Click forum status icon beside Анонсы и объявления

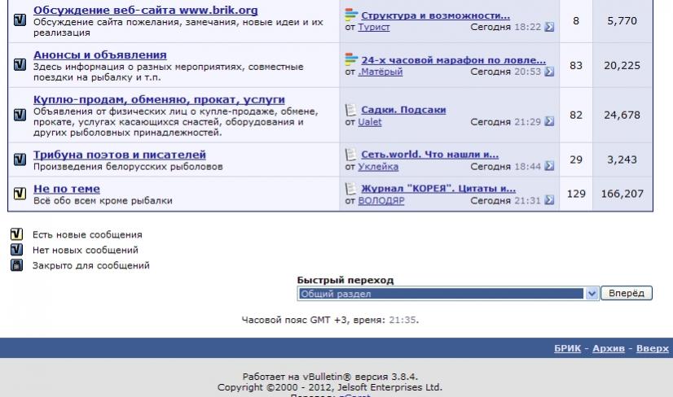(x=20, y=66)
